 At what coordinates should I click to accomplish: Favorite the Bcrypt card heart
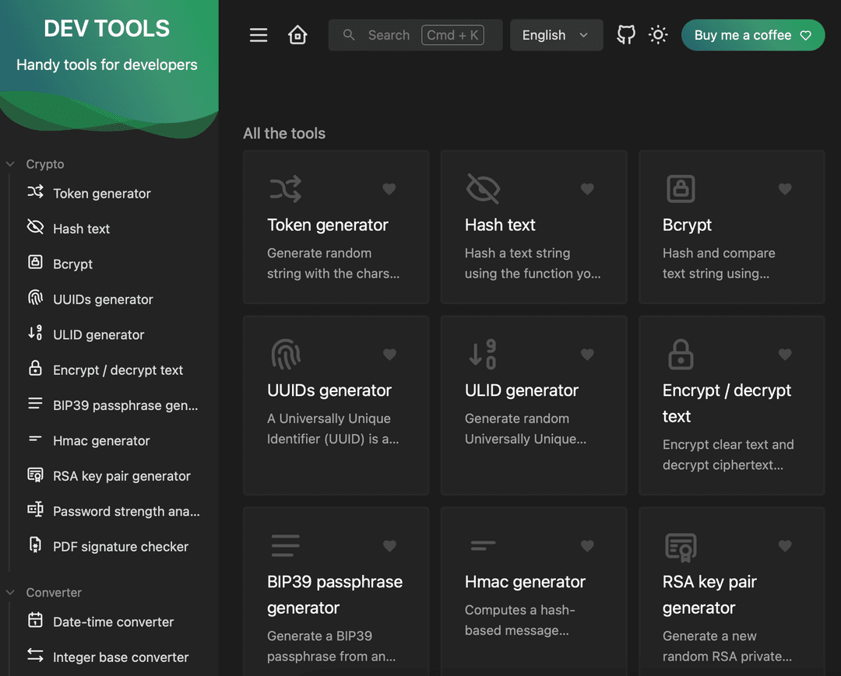pos(785,188)
